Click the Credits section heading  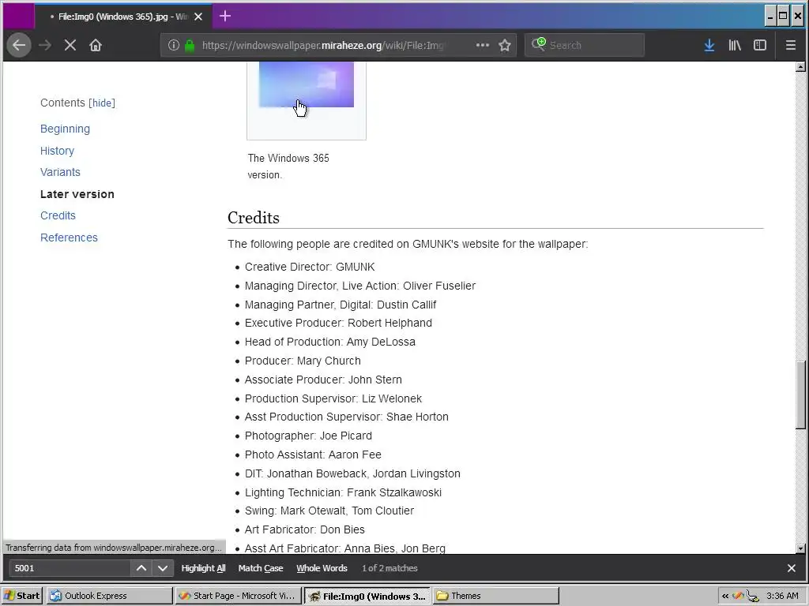tap(254, 218)
